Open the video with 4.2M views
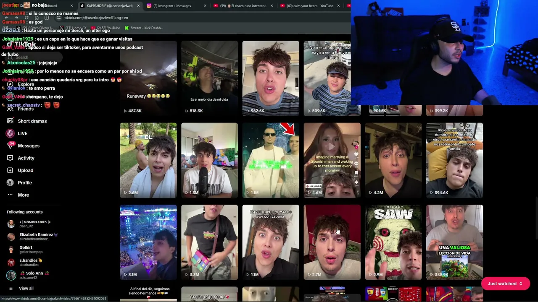The width and height of the screenshot is (538, 302). (393, 160)
